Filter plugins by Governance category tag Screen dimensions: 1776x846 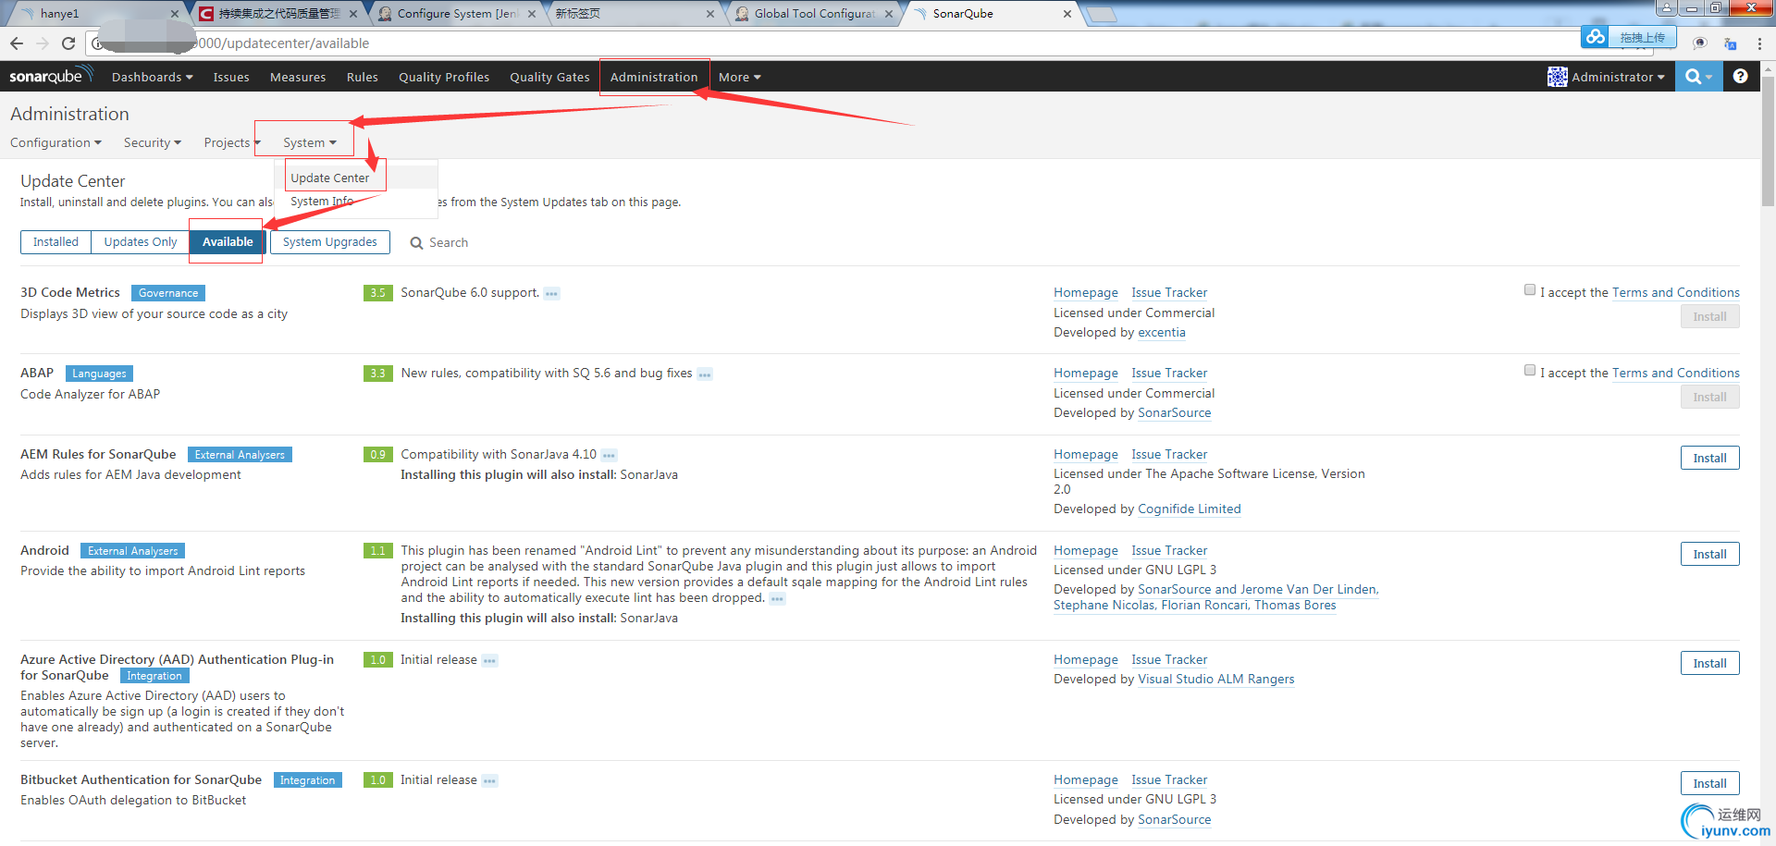coord(168,293)
